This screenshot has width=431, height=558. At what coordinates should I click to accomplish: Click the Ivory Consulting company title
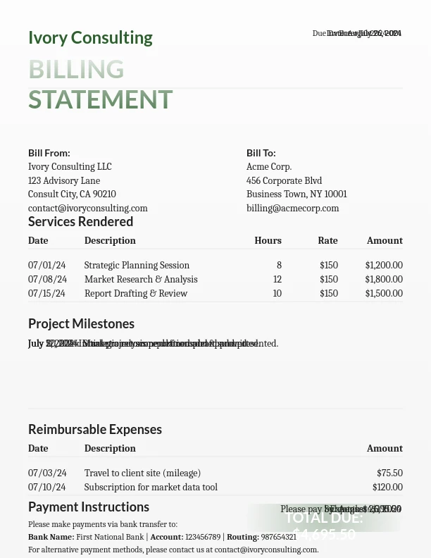pyautogui.click(x=90, y=37)
